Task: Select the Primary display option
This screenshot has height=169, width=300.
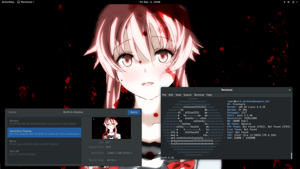Action: (44, 122)
